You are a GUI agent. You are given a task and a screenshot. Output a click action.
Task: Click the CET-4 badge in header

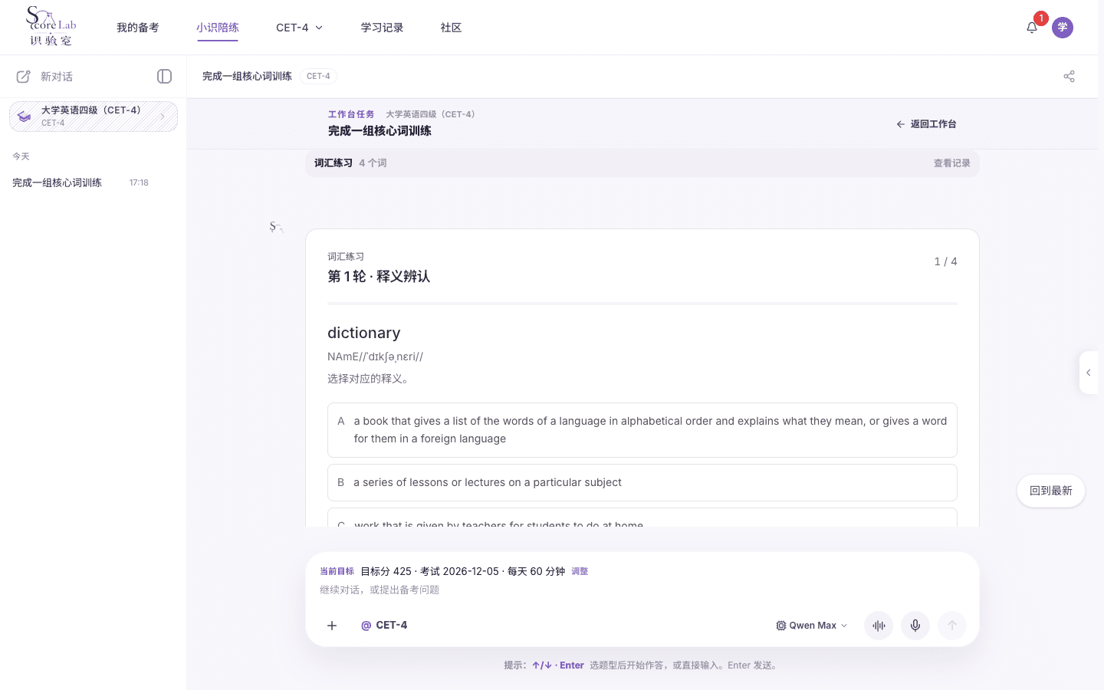coord(319,76)
